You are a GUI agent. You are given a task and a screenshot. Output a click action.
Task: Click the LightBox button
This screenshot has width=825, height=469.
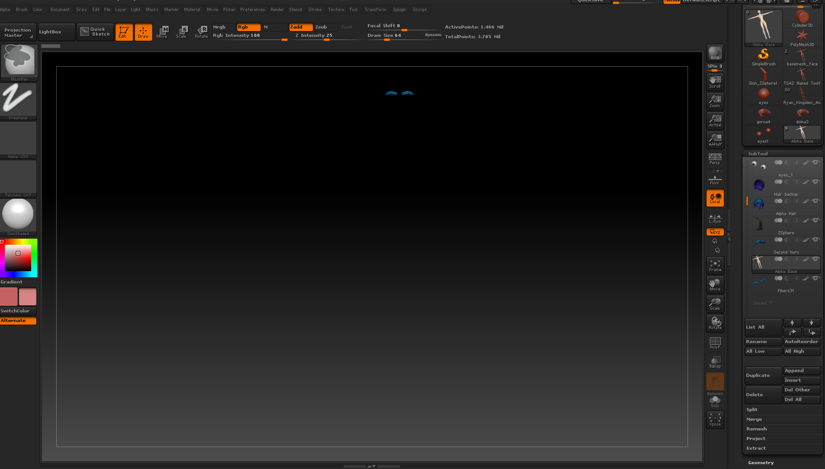[x=57, y=32]
